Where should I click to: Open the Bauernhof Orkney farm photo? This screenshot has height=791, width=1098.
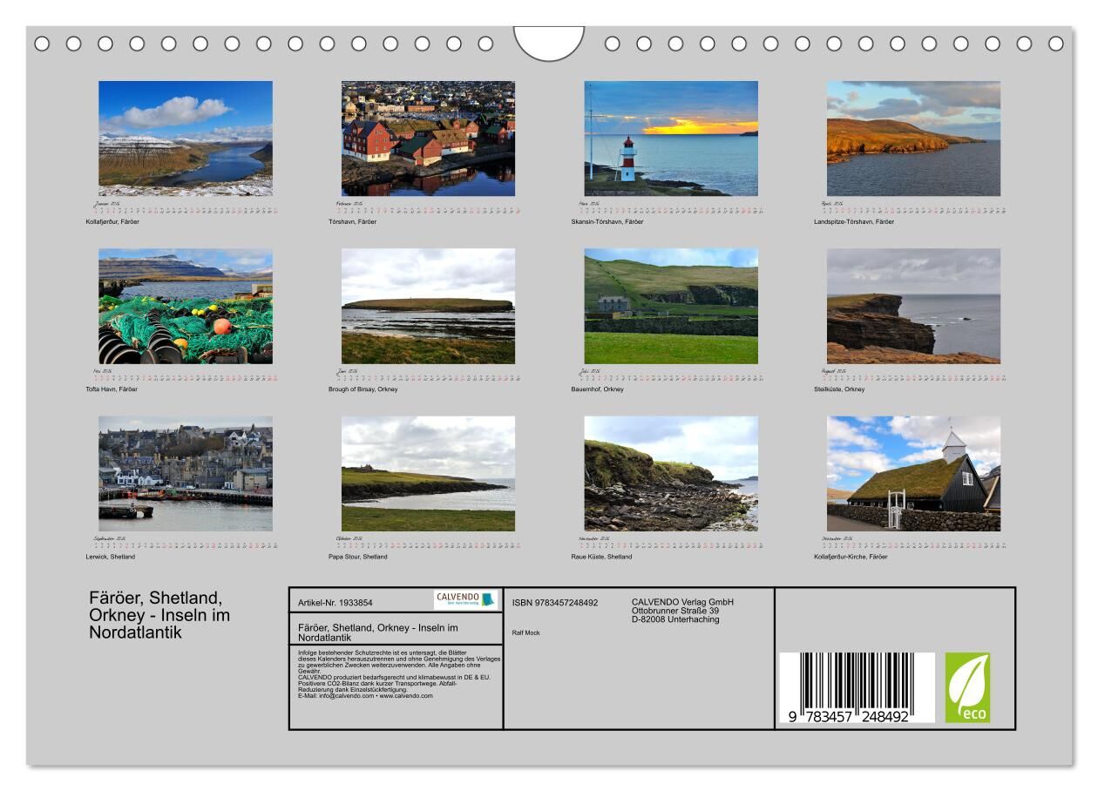click(x=671, y=306)
